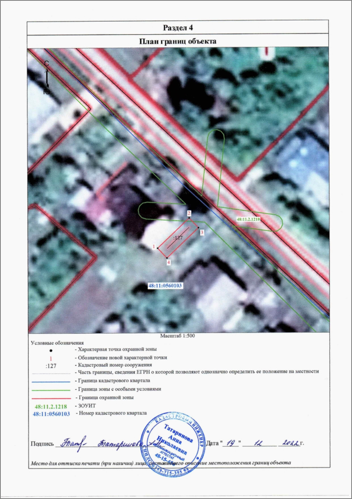Click green '48:11.2.1218' in the legend
This screenshot has height=499, width=352.
click(x=51, y=407)
